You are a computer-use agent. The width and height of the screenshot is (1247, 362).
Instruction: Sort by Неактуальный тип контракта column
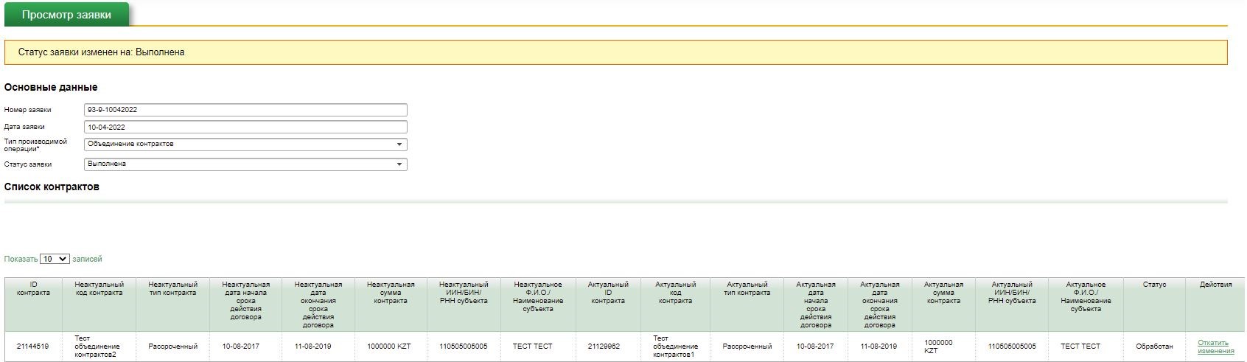[x=172, y=288]
